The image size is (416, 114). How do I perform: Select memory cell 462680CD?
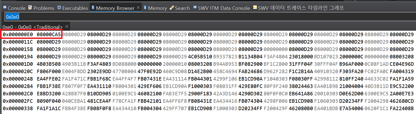pos(402,101)
